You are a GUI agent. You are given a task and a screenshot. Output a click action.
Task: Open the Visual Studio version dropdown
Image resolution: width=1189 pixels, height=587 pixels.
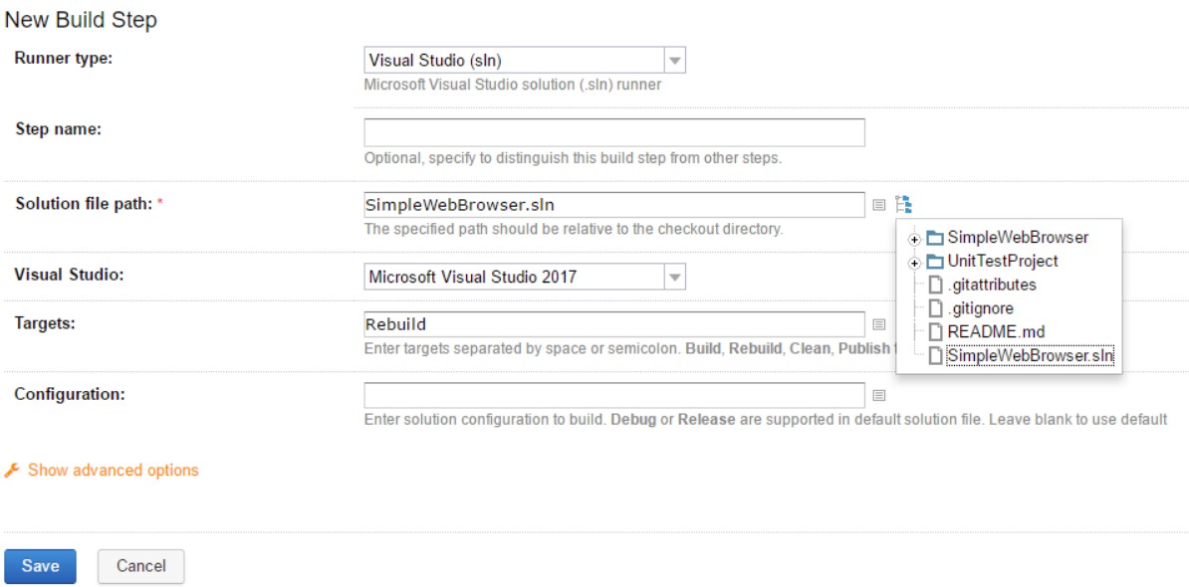click(525, 277)
